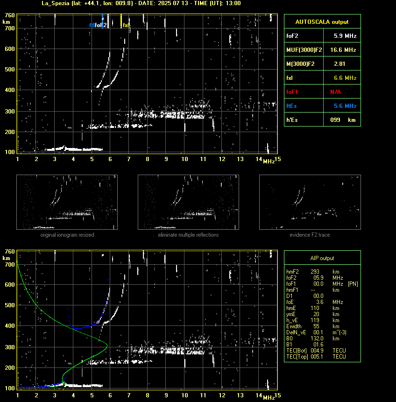The height and width of the screenshot is (402, 396).
Task: Click the red 'foF1' label
Action: click(292, 92)
